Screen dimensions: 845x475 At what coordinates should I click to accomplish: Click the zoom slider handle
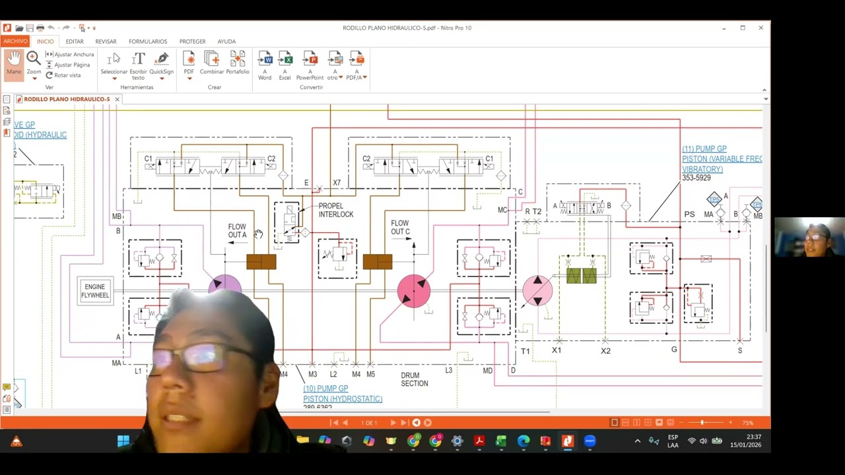[x=702, y=422]
